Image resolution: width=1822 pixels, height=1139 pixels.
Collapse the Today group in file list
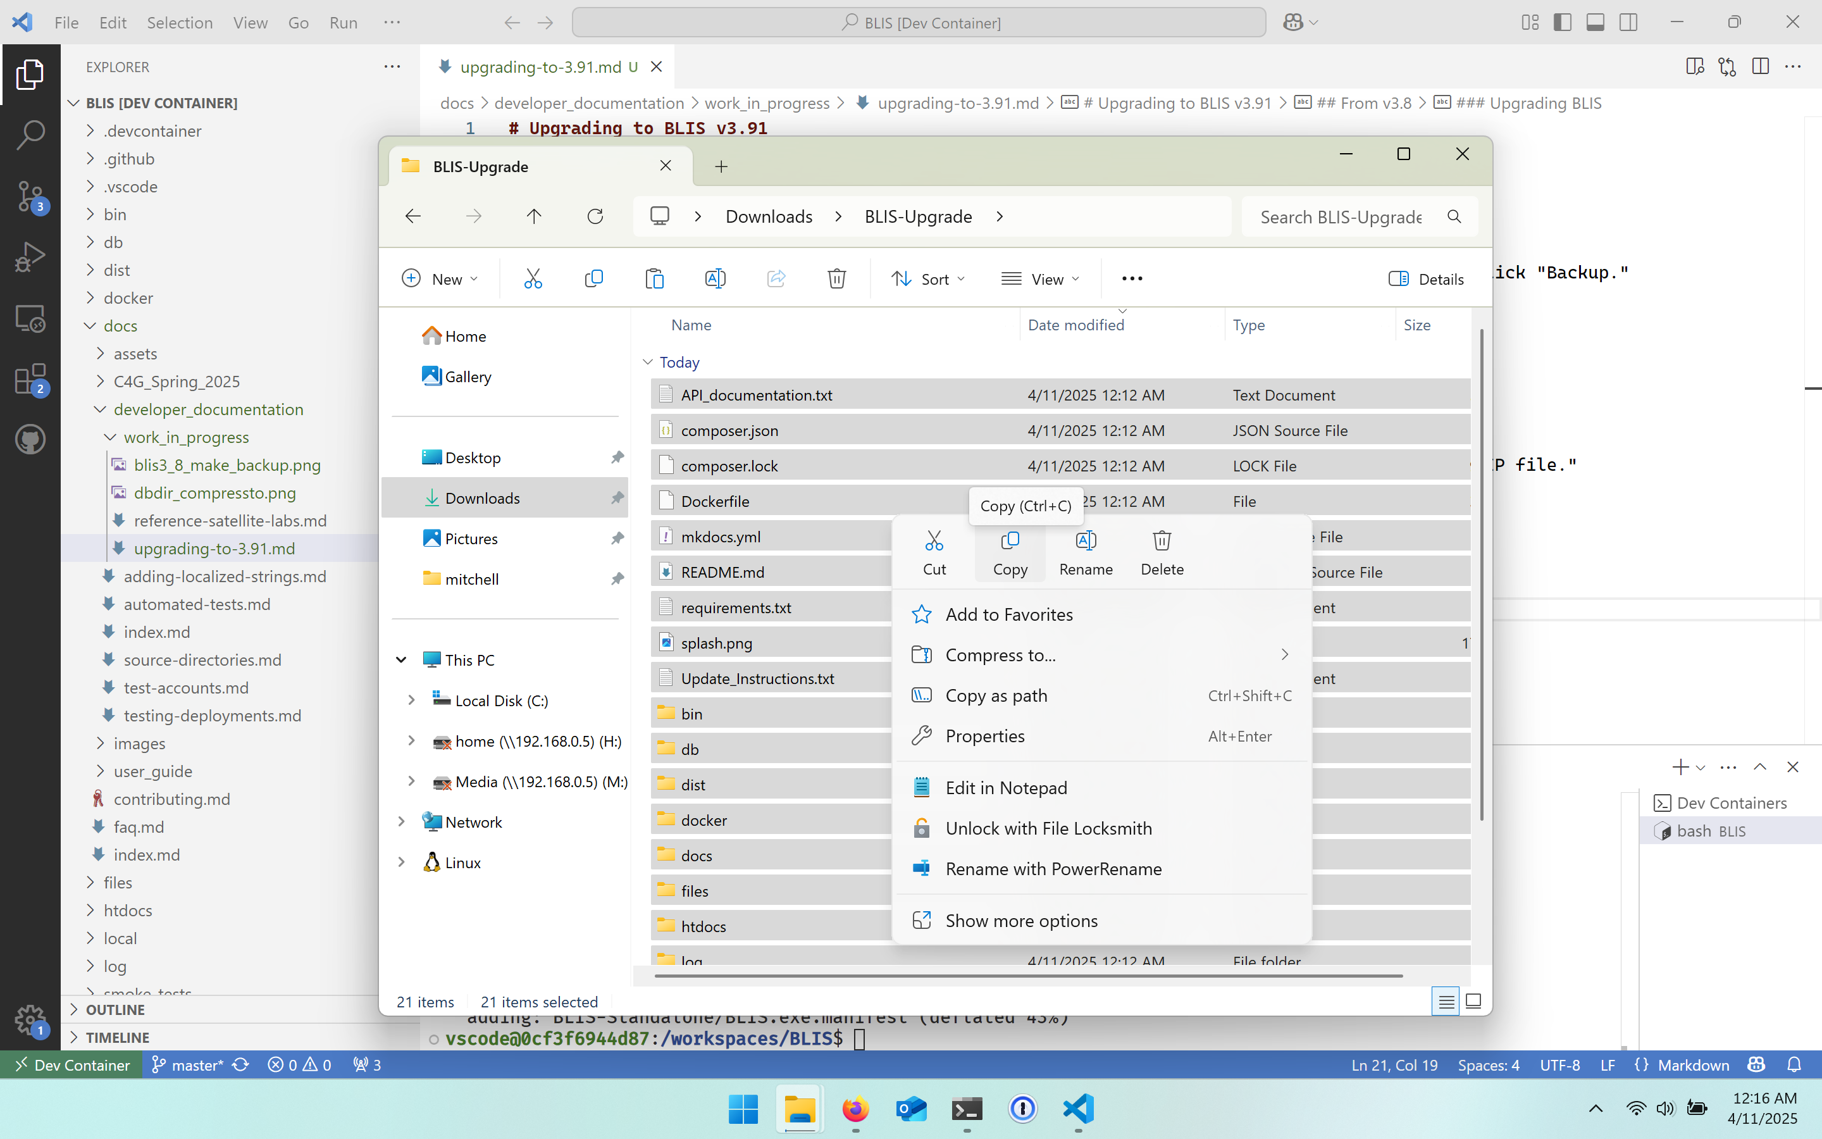pos(647,363)
